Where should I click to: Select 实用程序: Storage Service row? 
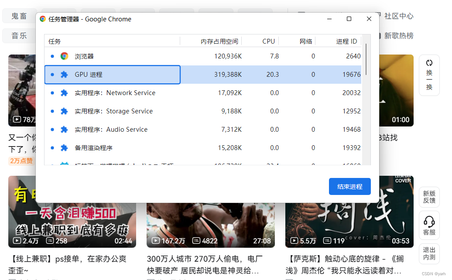(203, 111)
